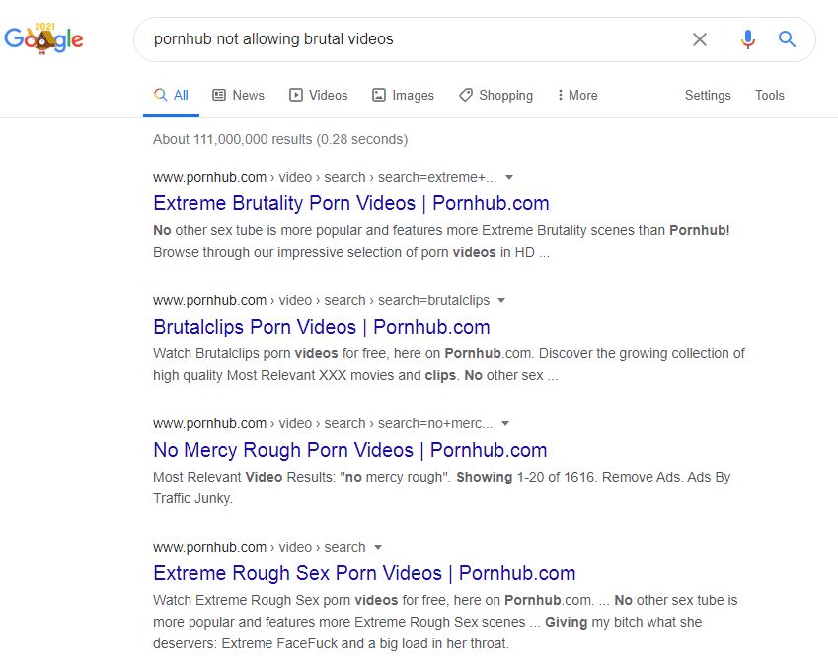Click the Google doodle logo
Viewport: 838px width, 668px height.
pos(43,39)
